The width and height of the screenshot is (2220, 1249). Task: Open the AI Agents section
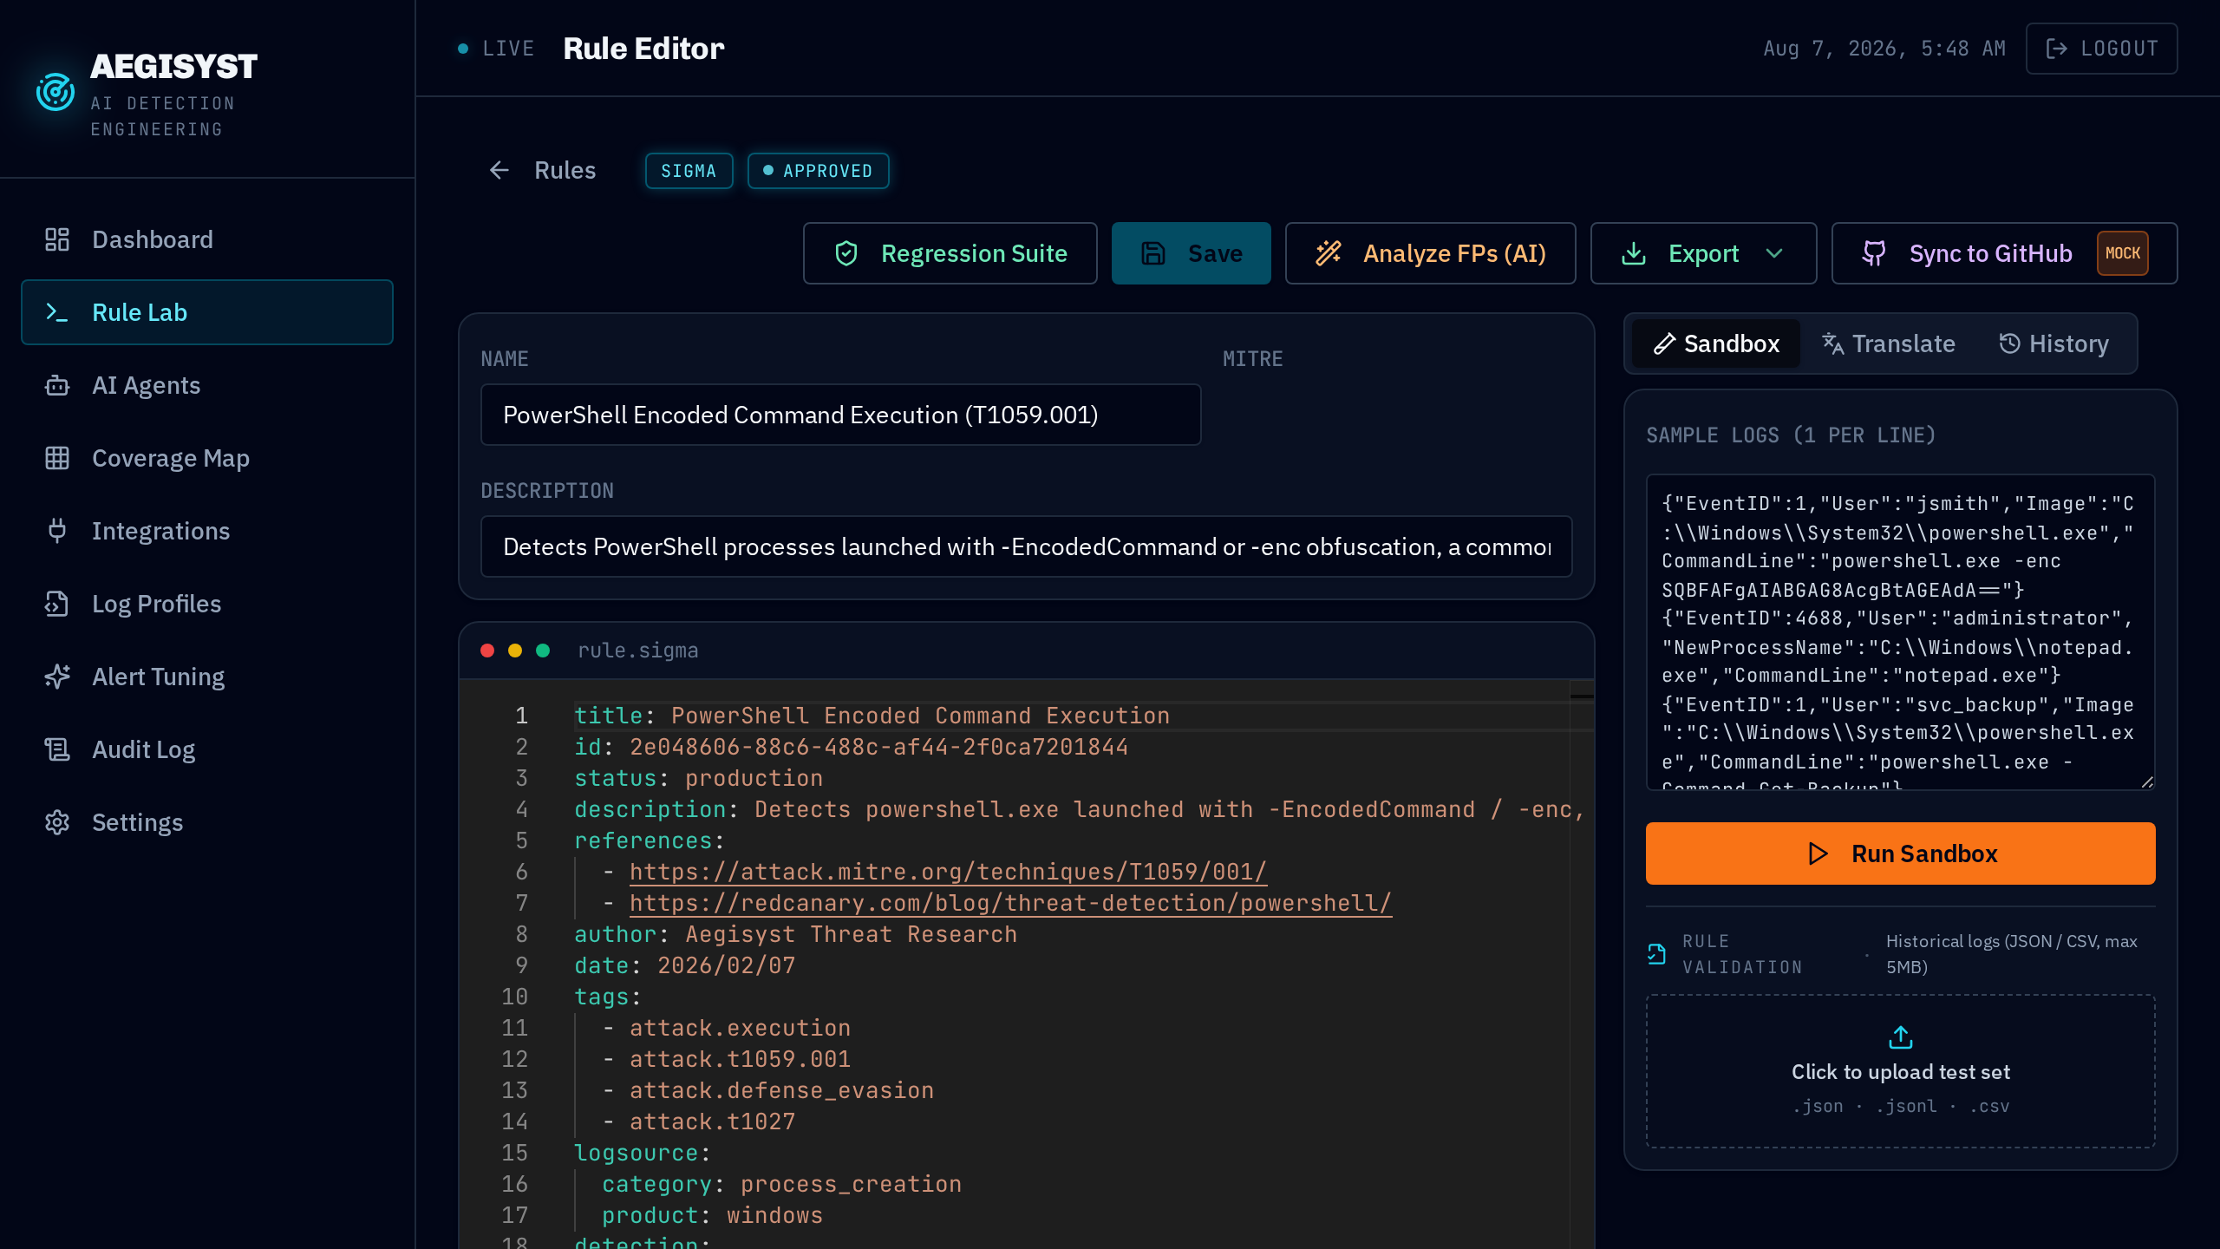pyautogui.click(x=207, y=385)
